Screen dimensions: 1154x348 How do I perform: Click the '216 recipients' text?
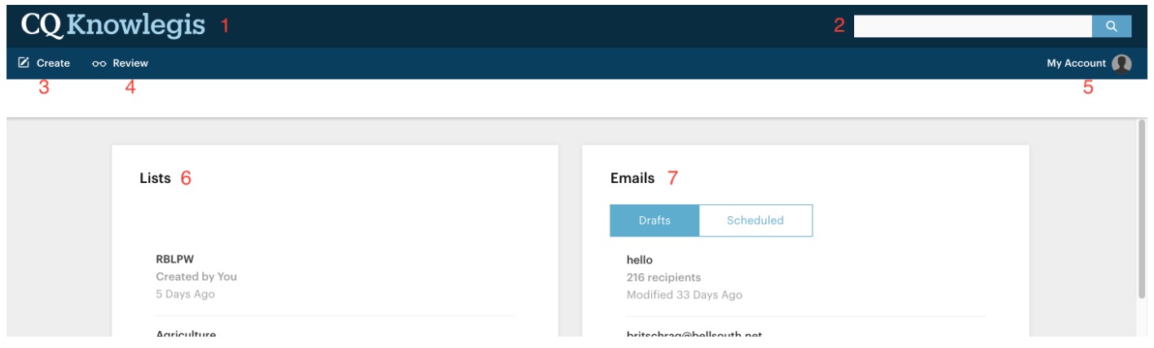[663, 277]
